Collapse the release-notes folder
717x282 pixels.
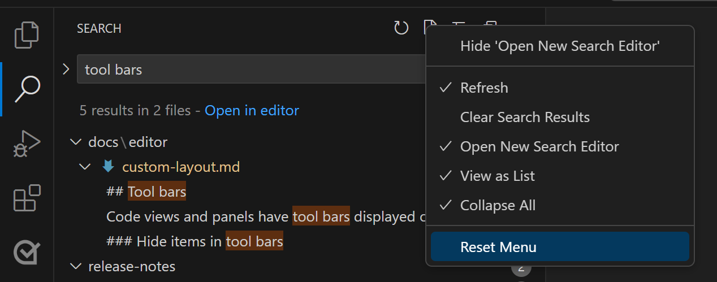click(75, 266)
